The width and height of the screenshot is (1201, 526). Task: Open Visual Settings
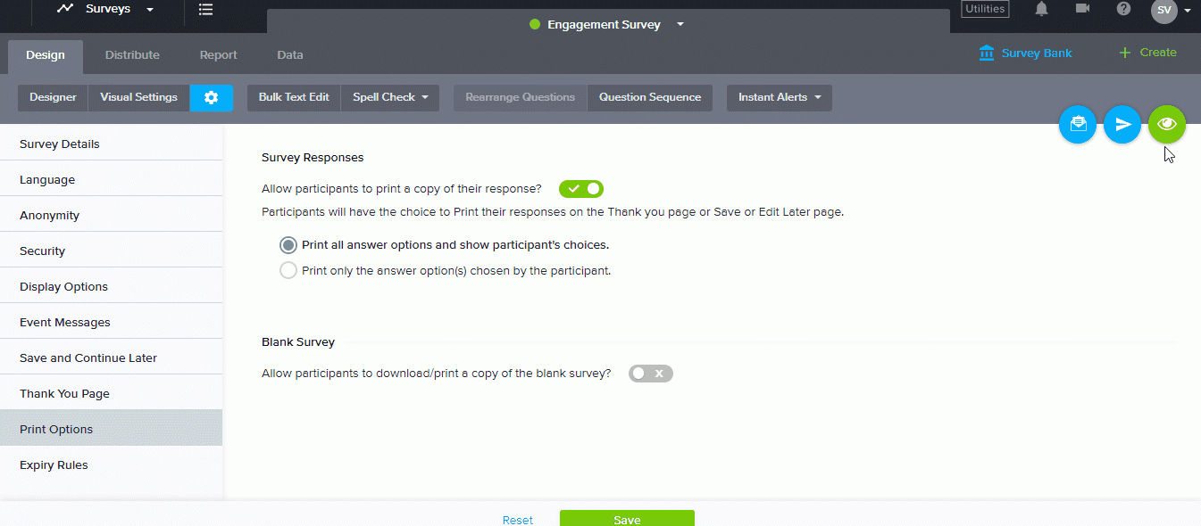pyautogui.click(x=138, y=98)
